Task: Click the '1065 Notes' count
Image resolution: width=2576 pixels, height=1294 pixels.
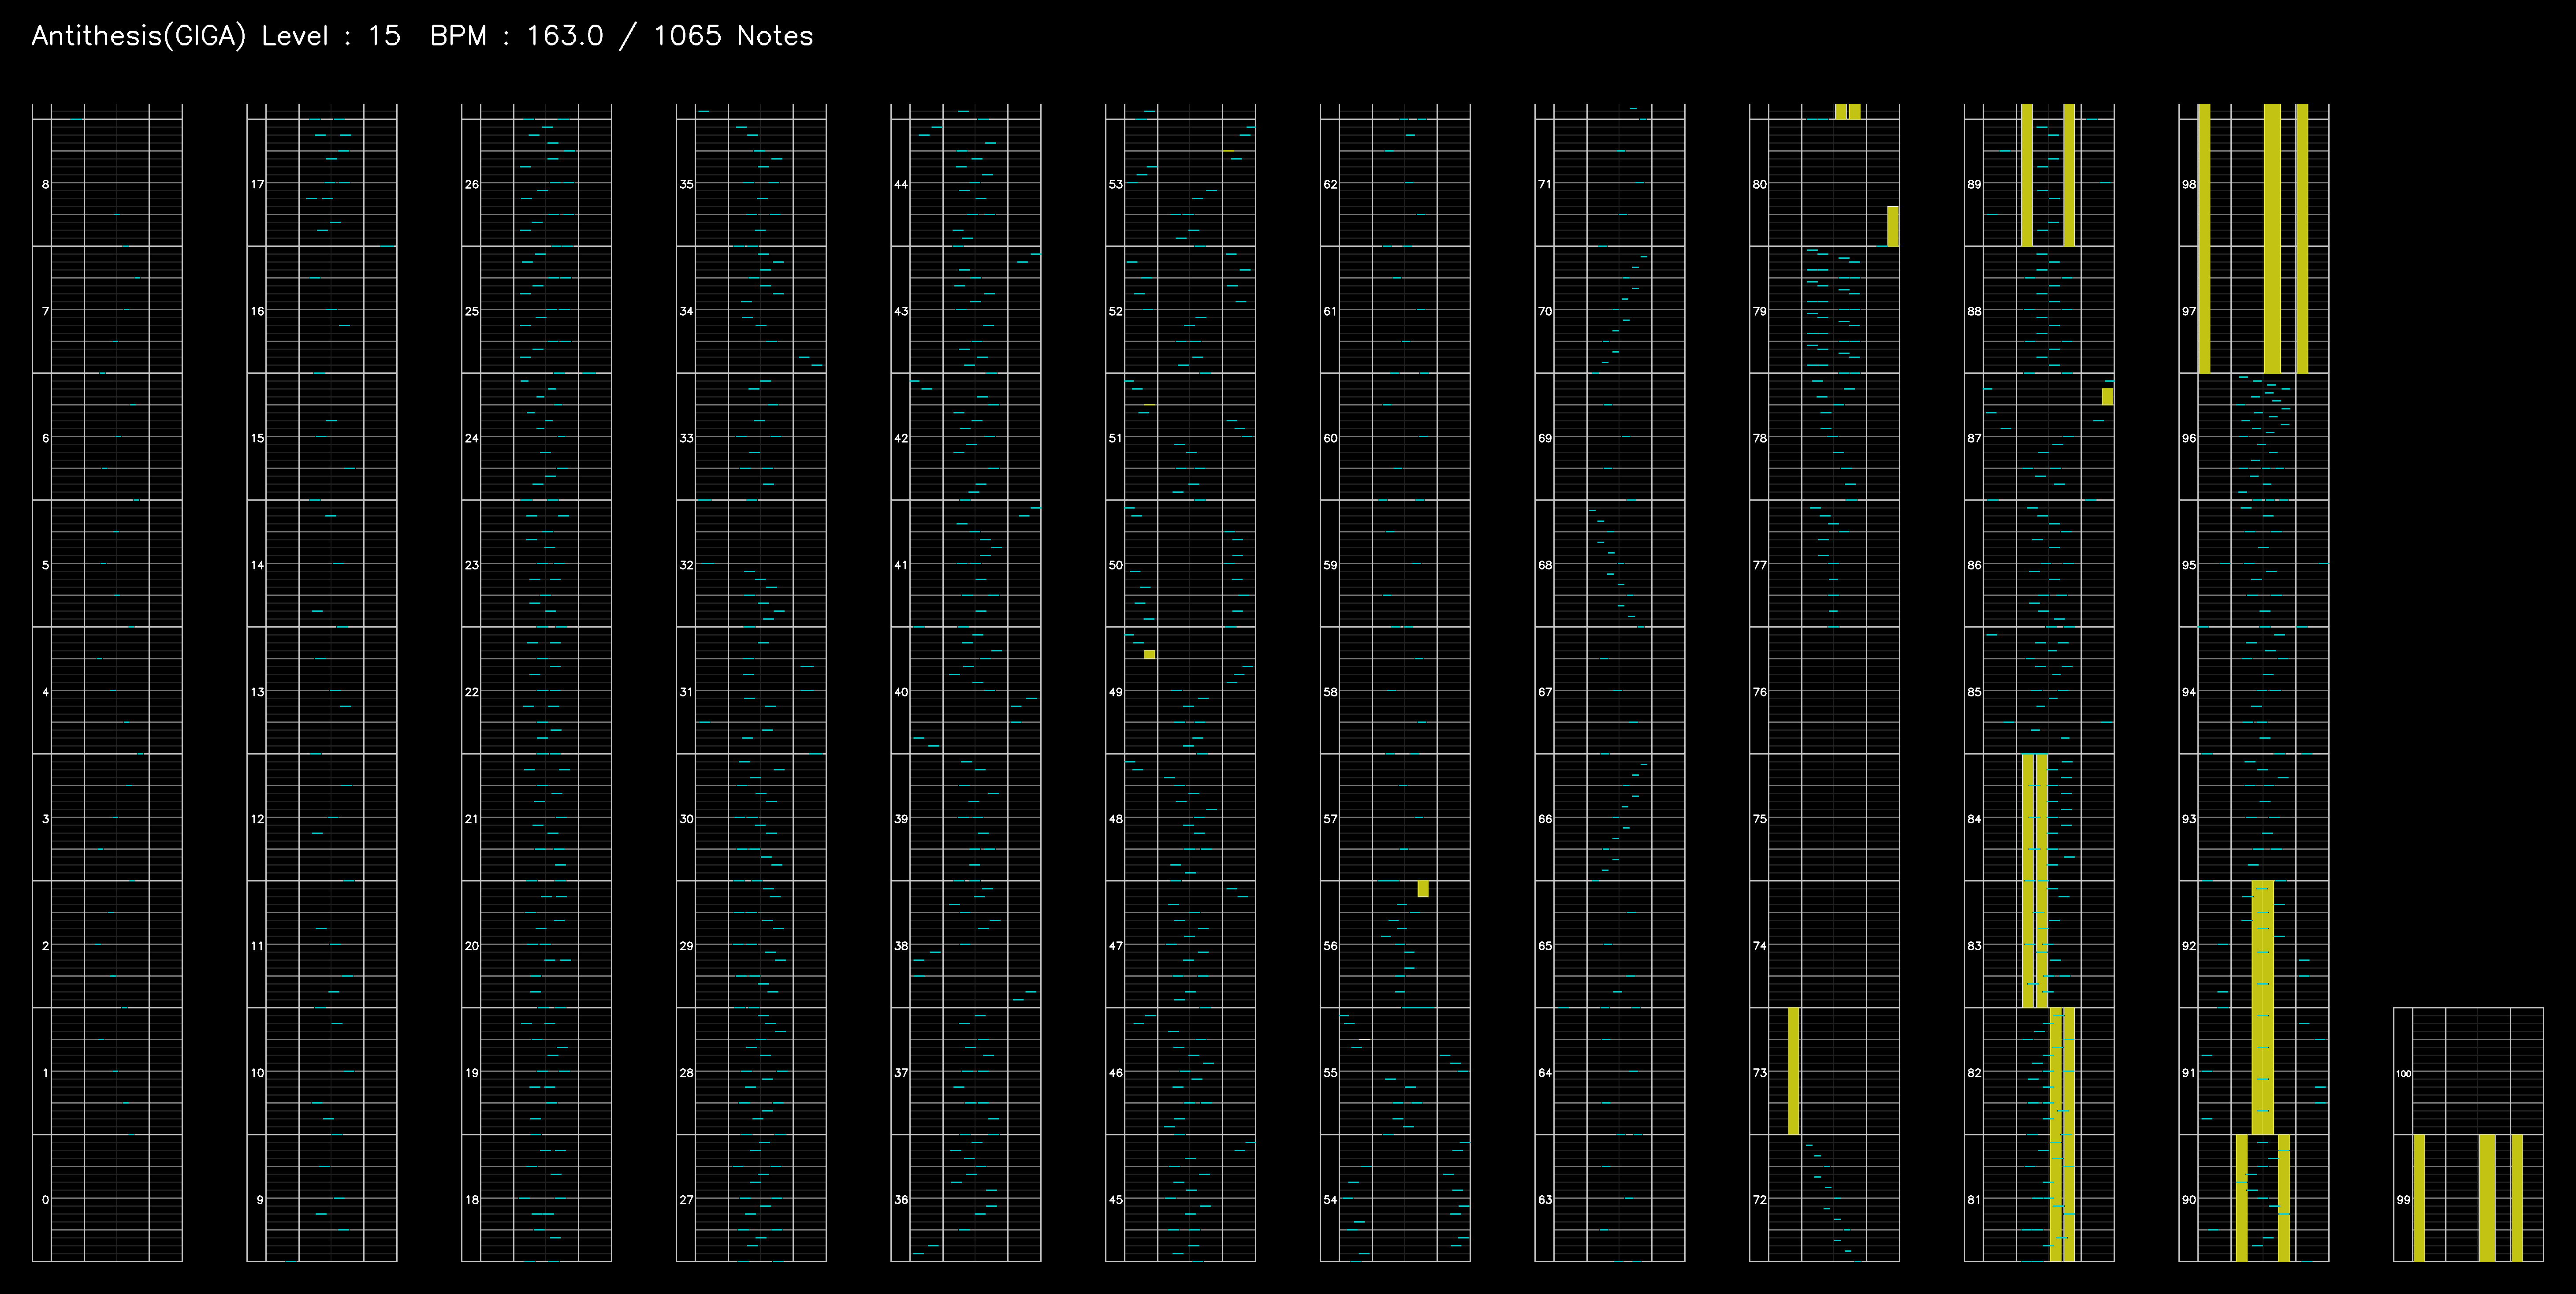Action: click(x=733, y=36)
